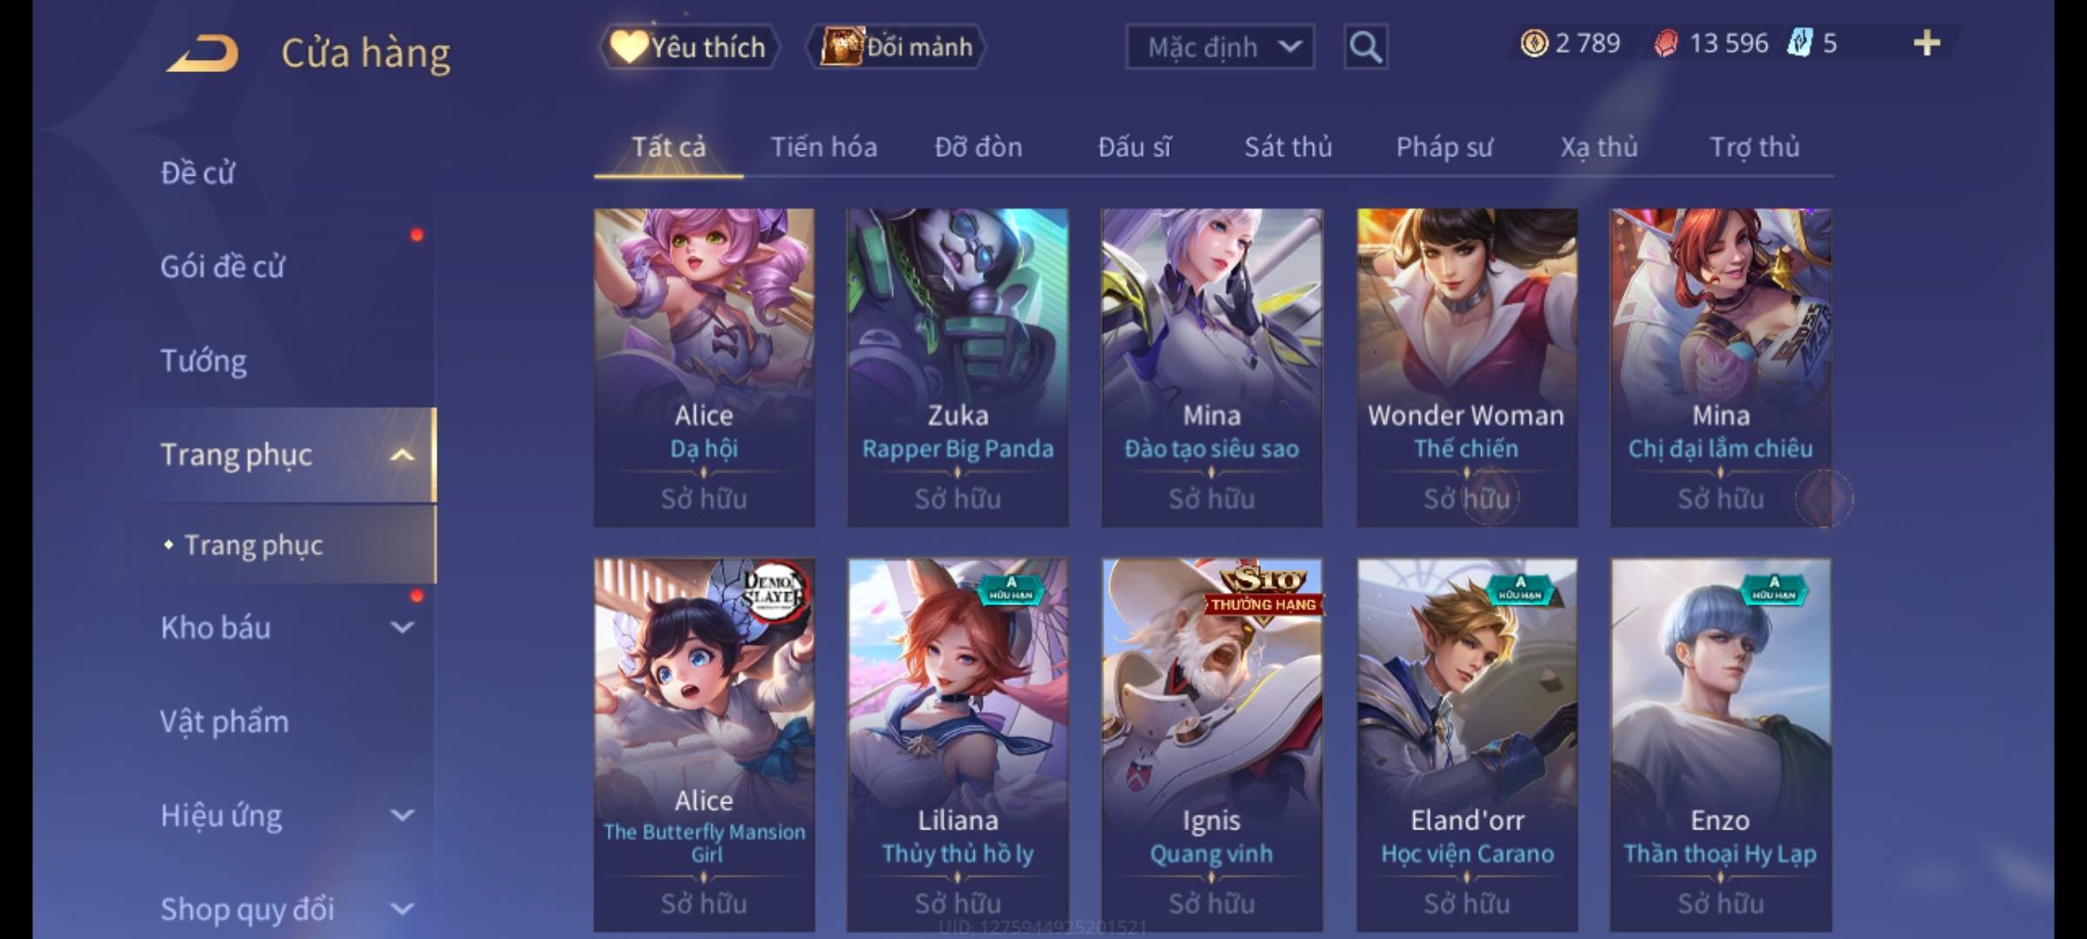Tap the blue crystal shard currency icon

pos(1798,43)
